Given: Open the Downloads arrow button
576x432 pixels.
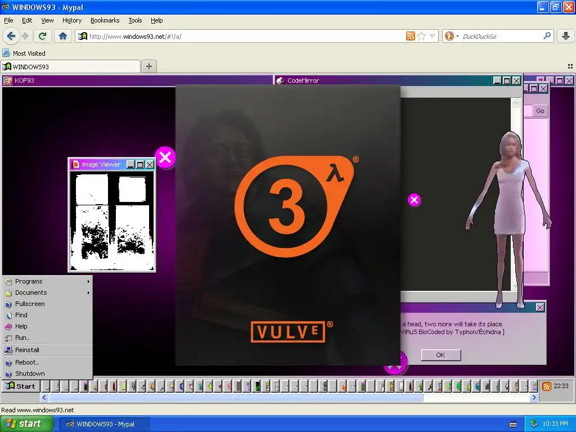Looking at the screenshot, I should tap(566, 36).
